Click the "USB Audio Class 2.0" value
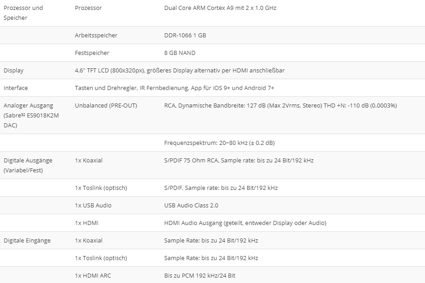 [x=191, y=205]
